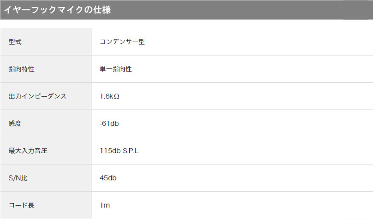Select the コード長 label cell
This screenshot has height=219, width=373.
(x=46, y=205)
